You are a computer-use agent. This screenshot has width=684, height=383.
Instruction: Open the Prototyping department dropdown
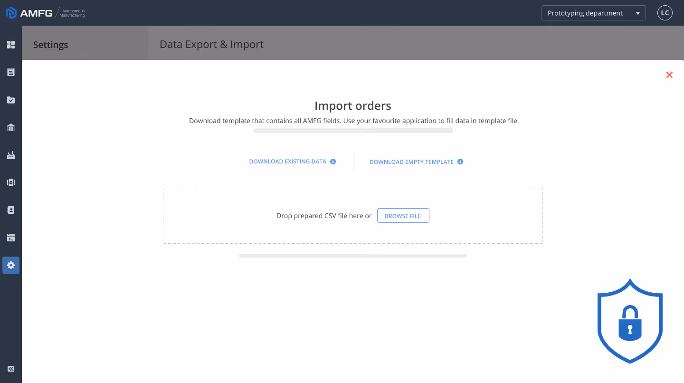click(593, 13)
